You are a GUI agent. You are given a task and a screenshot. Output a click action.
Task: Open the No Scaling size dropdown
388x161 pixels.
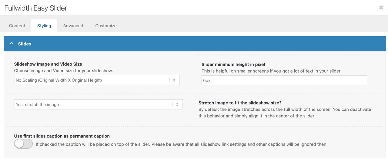coord(91,80)
